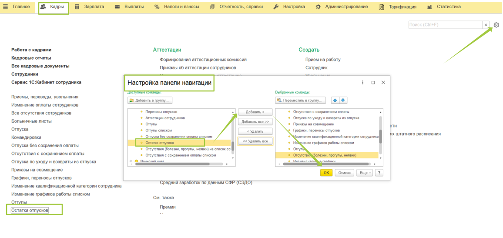This screenshot has height=238, width=503.
Task: Confirm with the yellow OK button
Action: pos(326,173)
